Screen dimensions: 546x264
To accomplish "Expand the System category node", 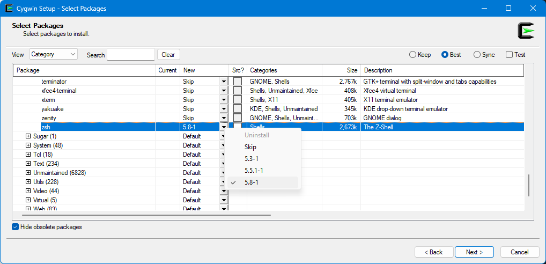I will click(x=28, y=145).
